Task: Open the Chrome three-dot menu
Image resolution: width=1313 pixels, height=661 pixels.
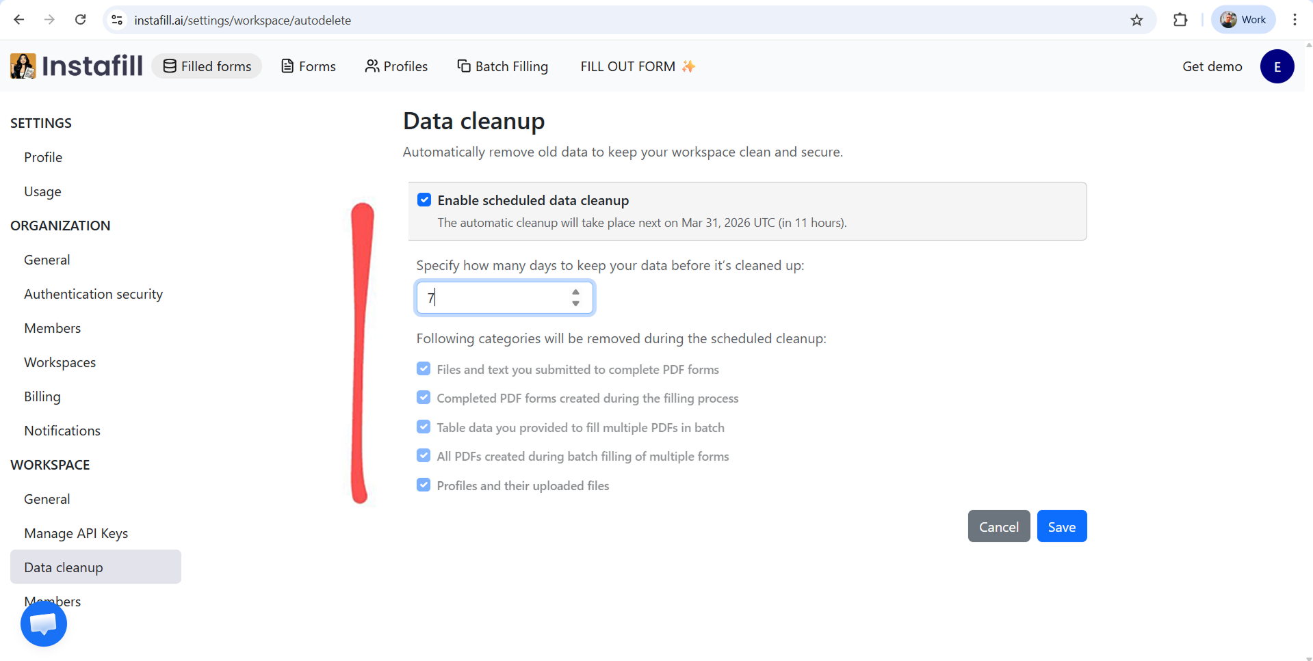Action: 1295,20
